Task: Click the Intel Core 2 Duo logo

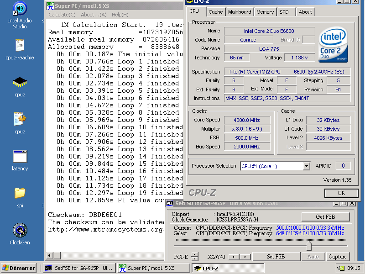Action: pyautogui.click(x=334, y=45)
